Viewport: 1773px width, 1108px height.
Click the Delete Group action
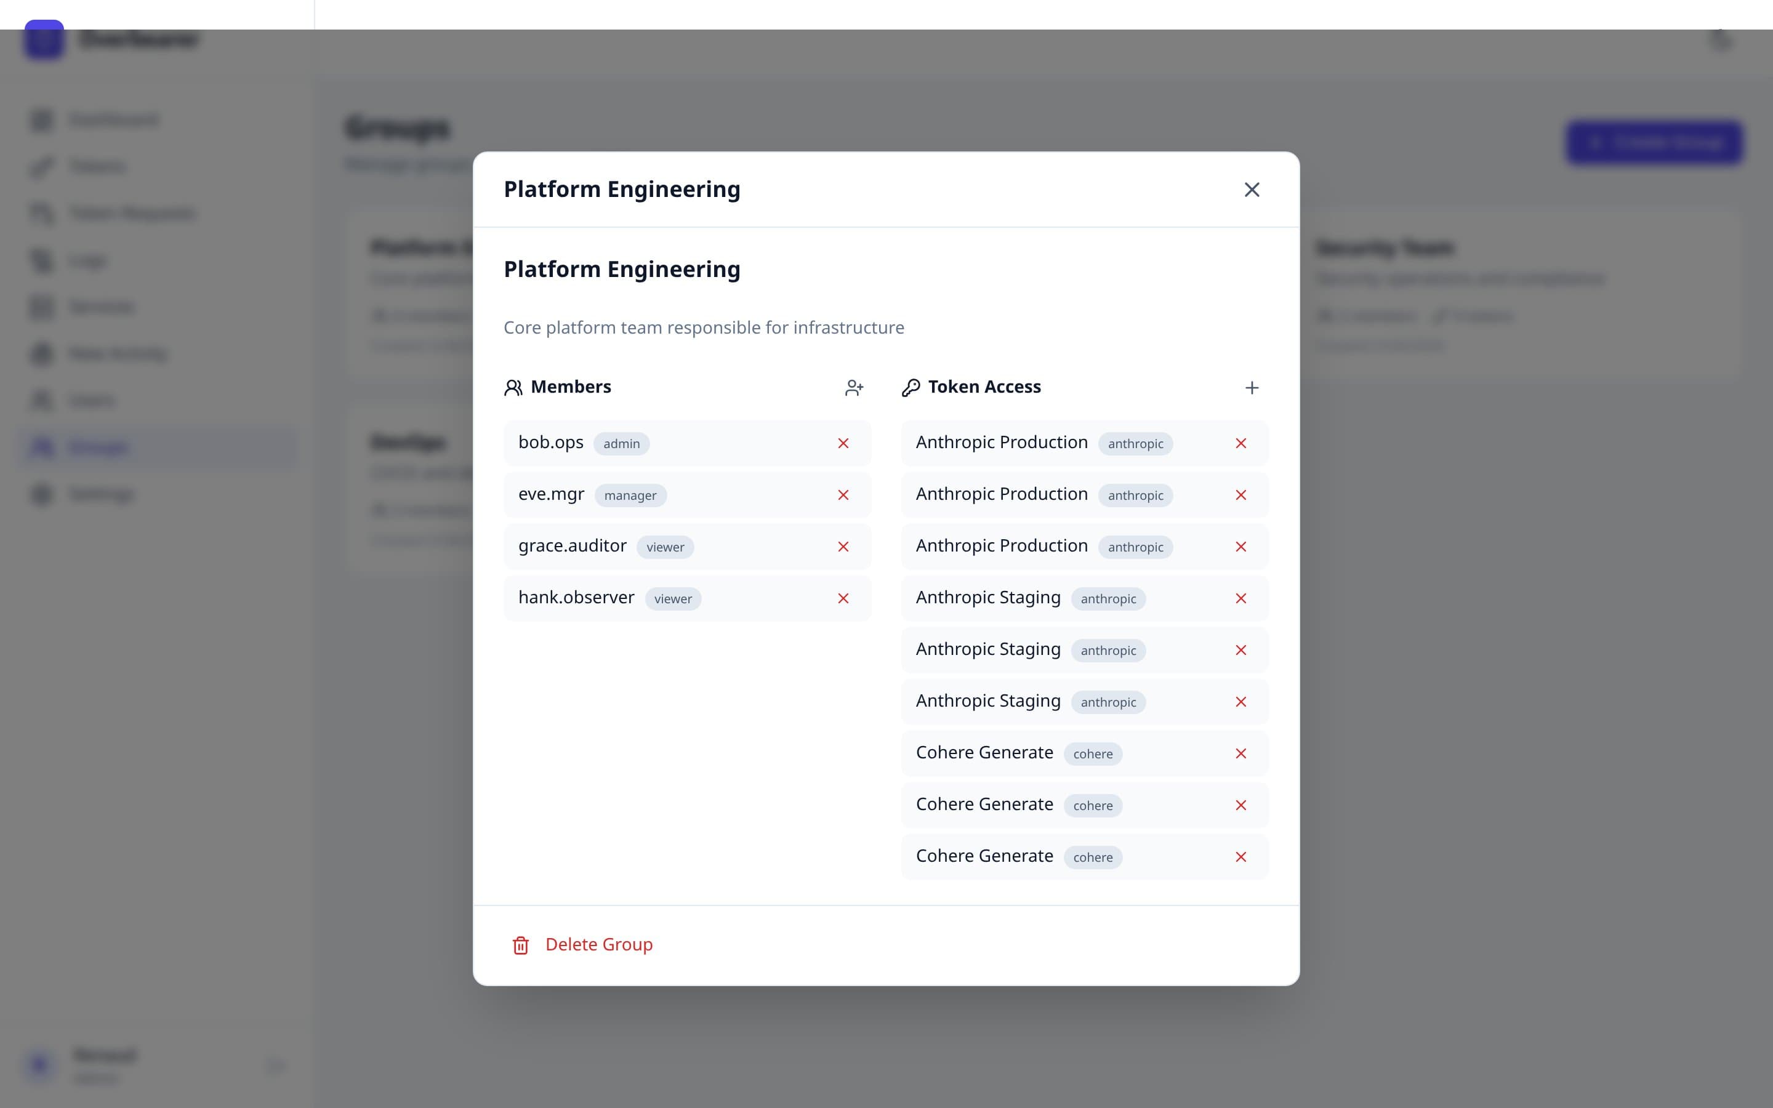pos(598,944)
